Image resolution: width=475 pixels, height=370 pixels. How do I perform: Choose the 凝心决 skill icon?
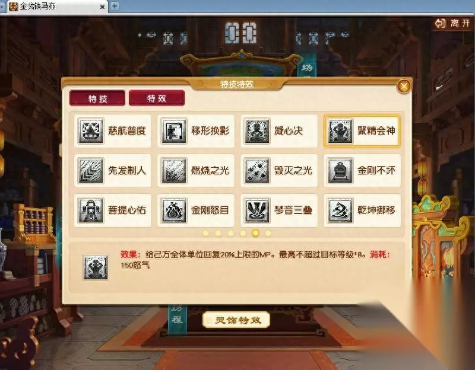pyautogui.click(x=257, y=131)
